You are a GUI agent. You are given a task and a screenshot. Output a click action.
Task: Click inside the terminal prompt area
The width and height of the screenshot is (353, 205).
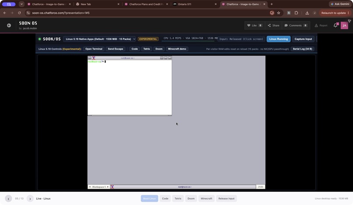[x=130, y=88]
